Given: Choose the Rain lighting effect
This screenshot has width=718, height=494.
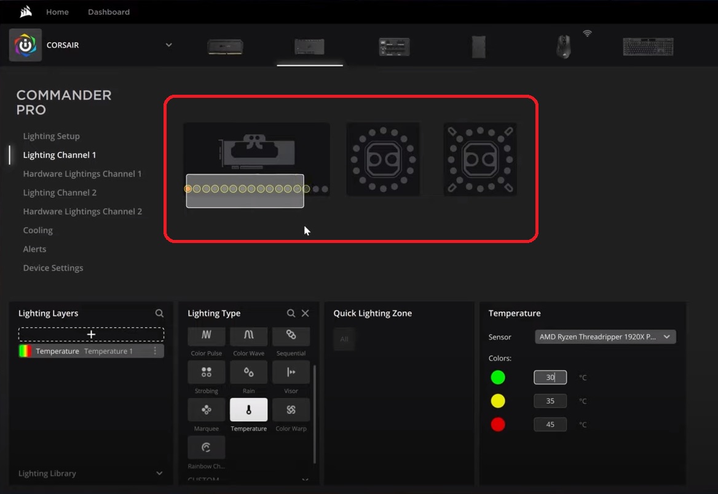Looking at the screenshot, I should pyautogui.click(x=248, y=372).
